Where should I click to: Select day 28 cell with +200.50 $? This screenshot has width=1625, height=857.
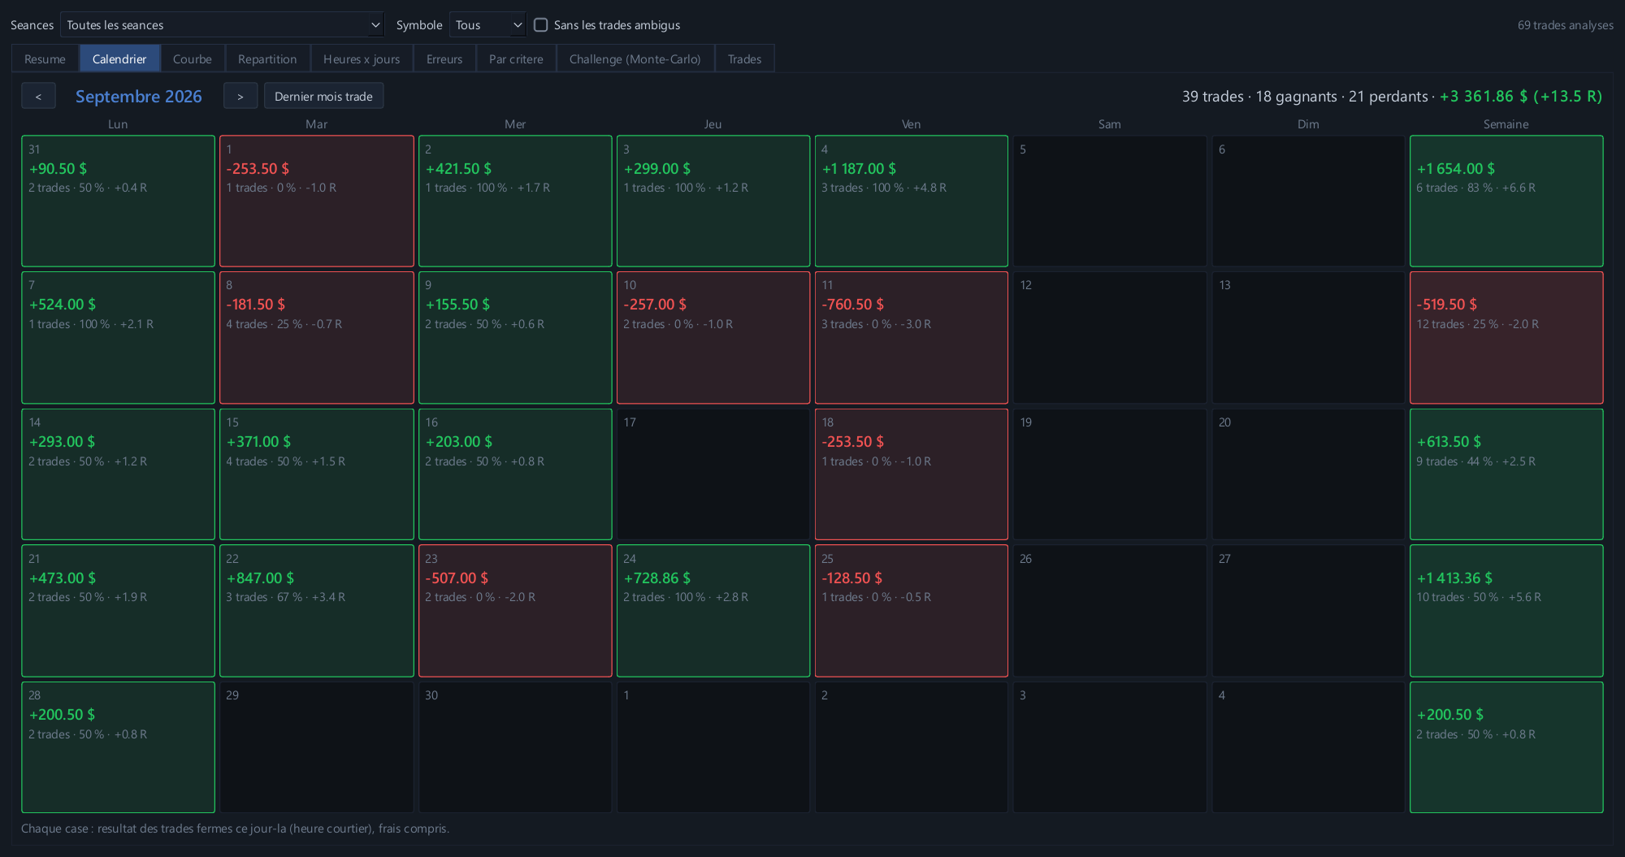click(x=118, y=747)
